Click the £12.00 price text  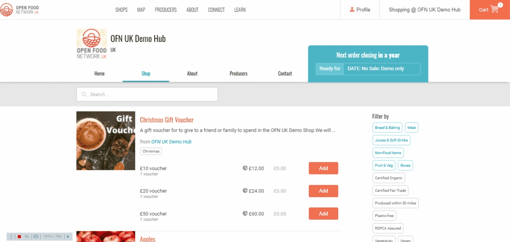point(256,168)
